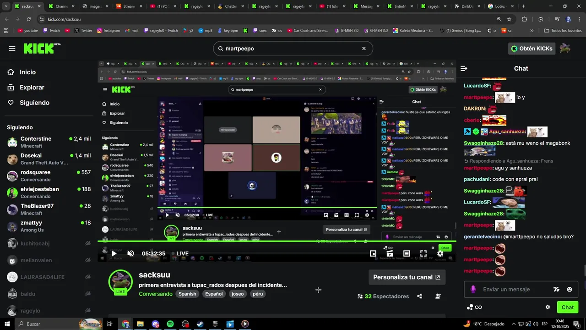Screen dimensions: 586x330
Task: Select the joseo tag
Action: (238, 294)
